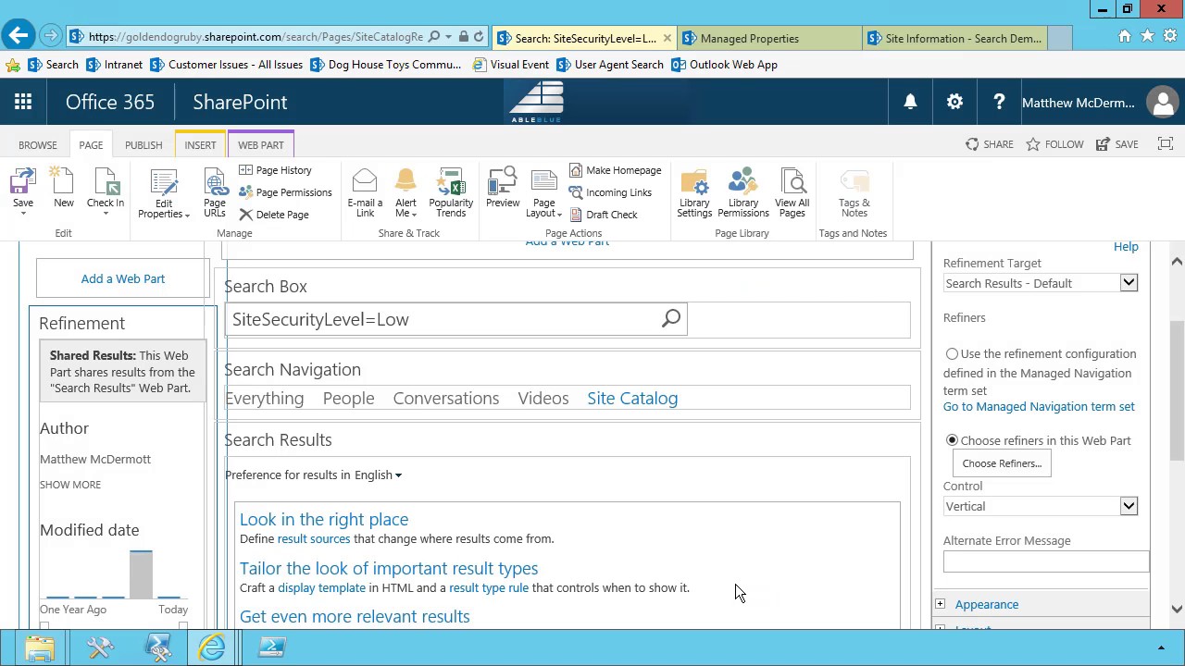
Task: Select Choose refiners in this Web Part
Action: (x=952, y=440)
